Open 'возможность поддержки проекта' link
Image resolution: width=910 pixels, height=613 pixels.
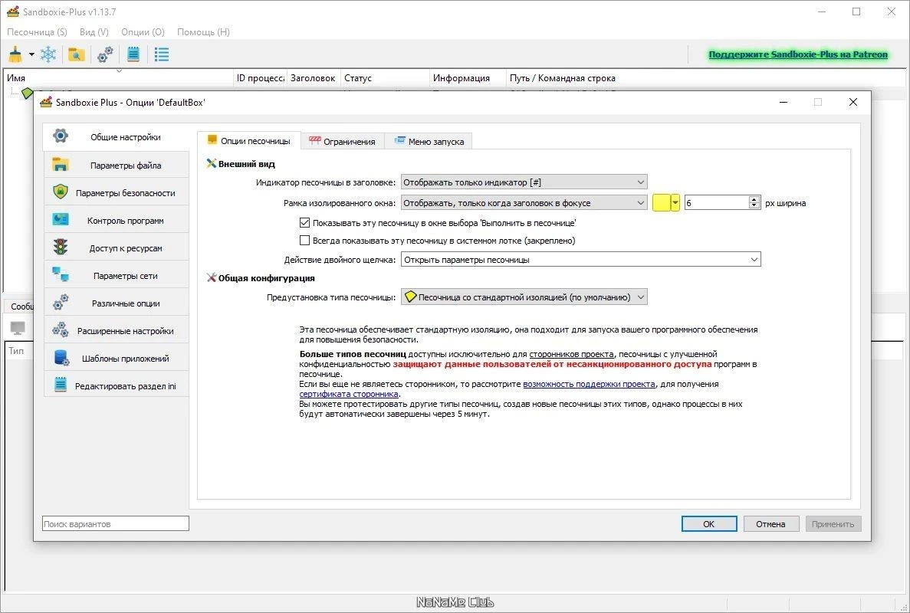pos(589,384)
